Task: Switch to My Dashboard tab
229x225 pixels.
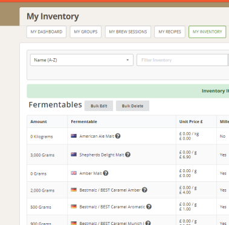Action: [47, 32]
